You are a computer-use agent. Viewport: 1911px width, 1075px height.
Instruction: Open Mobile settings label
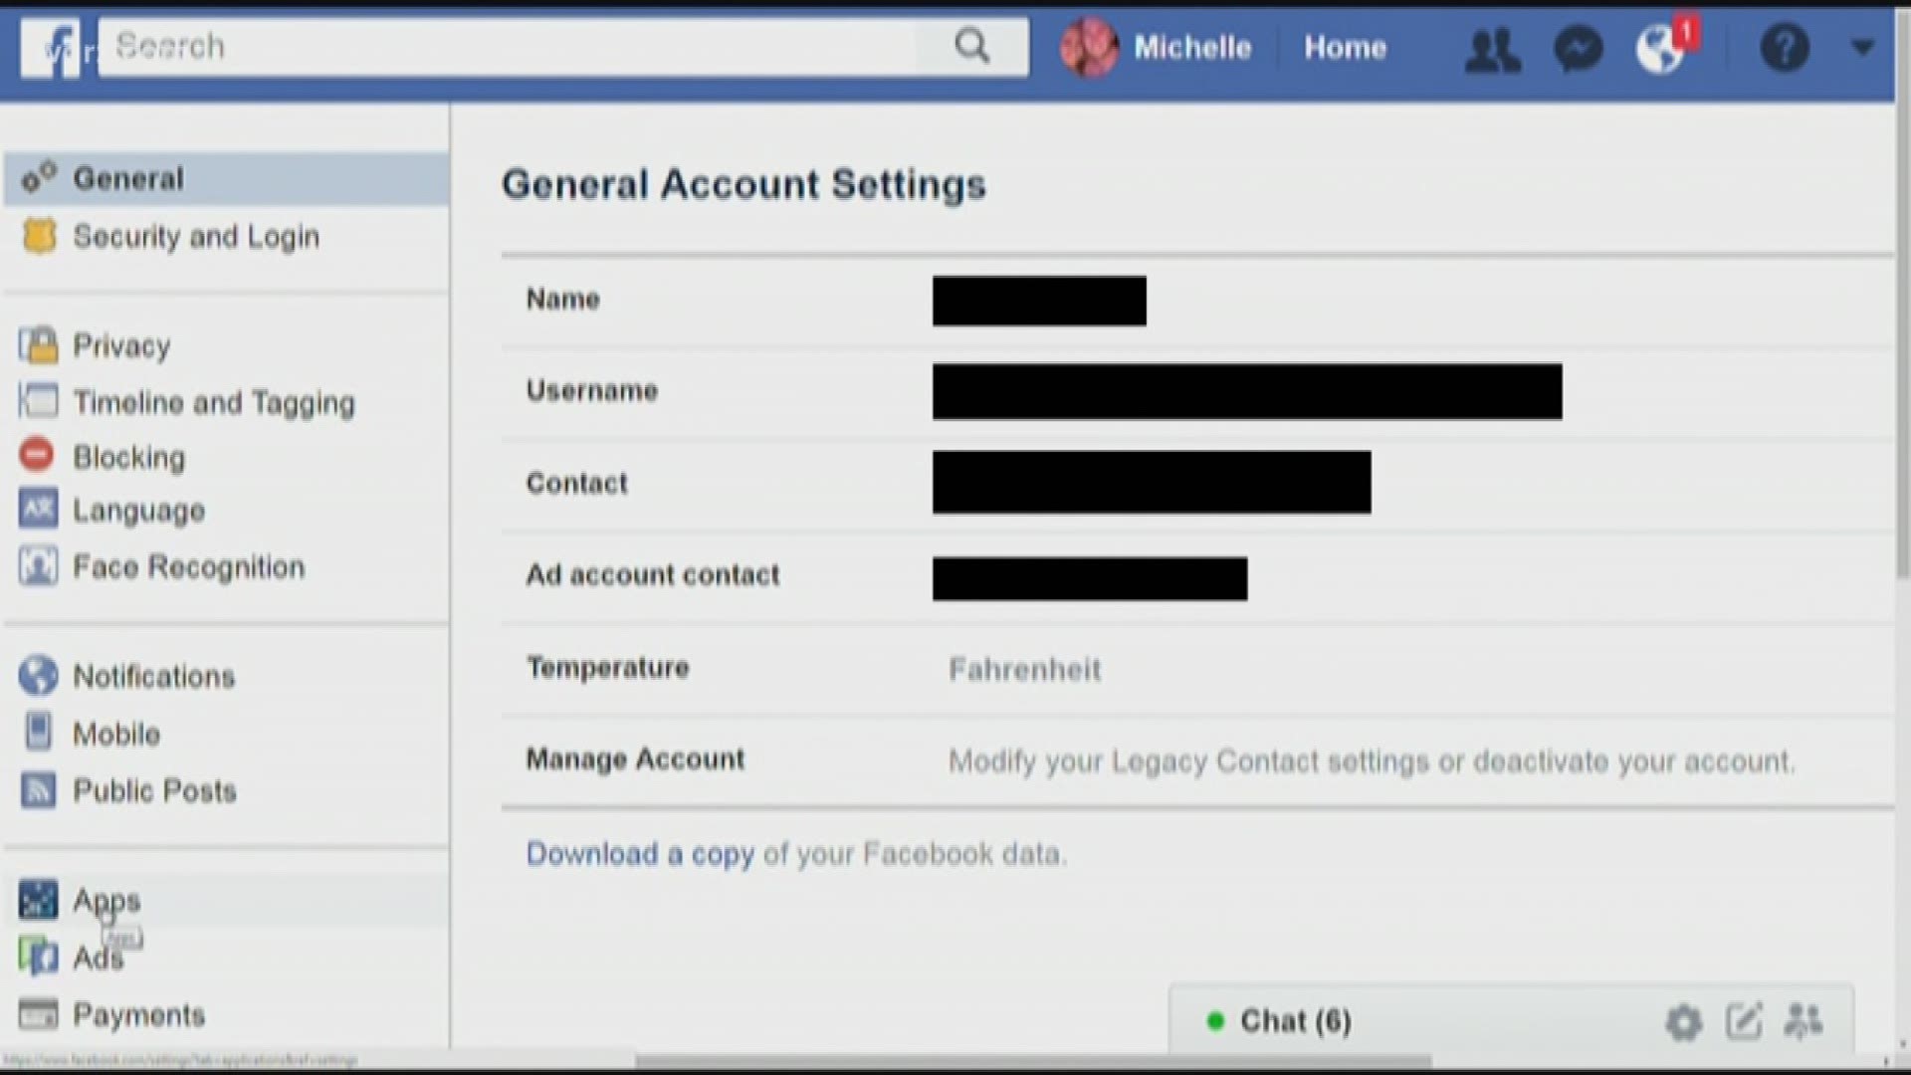click(116, 734)
